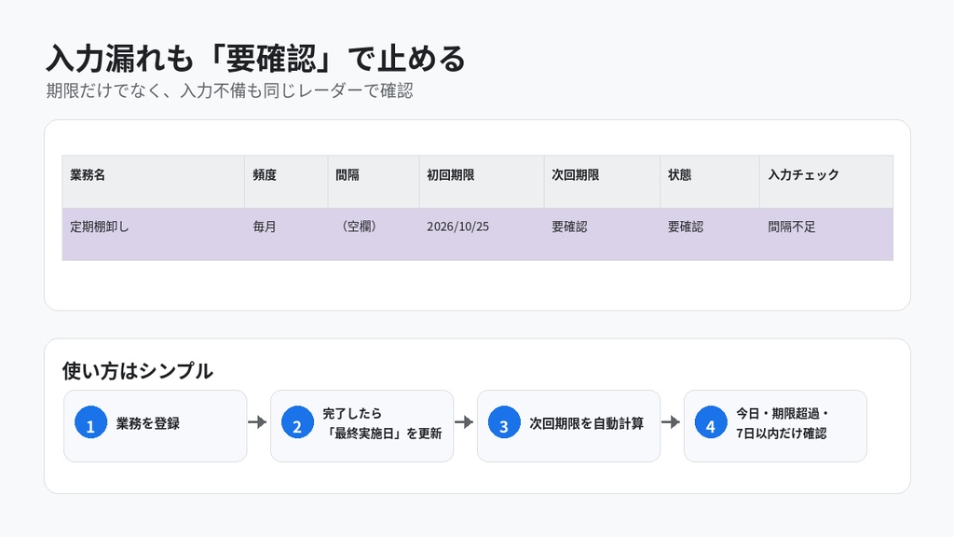Click the slide title 入力漏れも「要確認」で止める
This screenshot has width=954, height=537.
pyautogui.click(x=255, y=59)
